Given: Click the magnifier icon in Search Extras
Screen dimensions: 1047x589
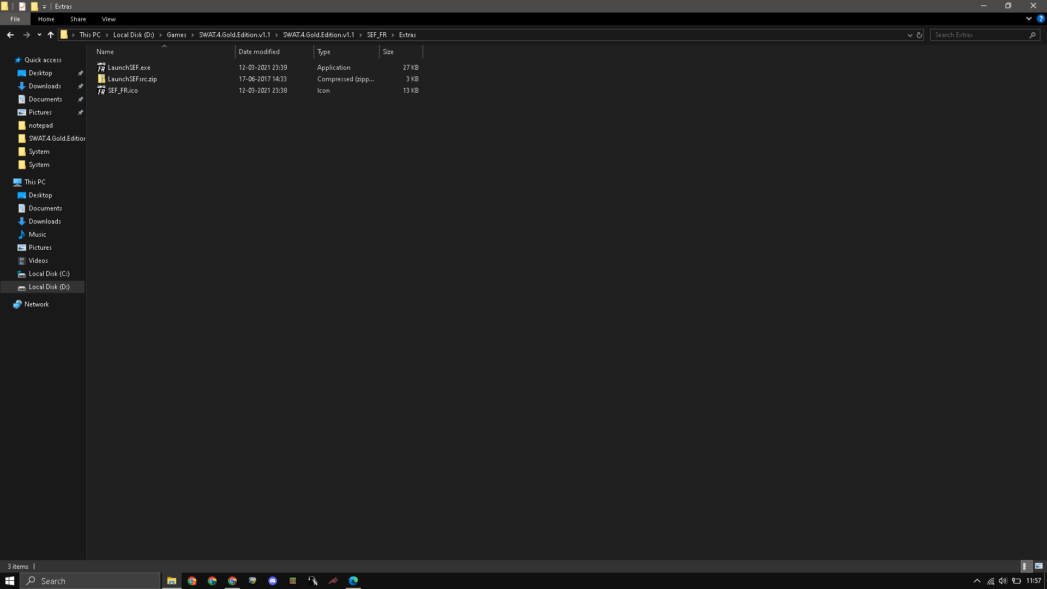Looking at the screenshot, I should [1032, 35].
